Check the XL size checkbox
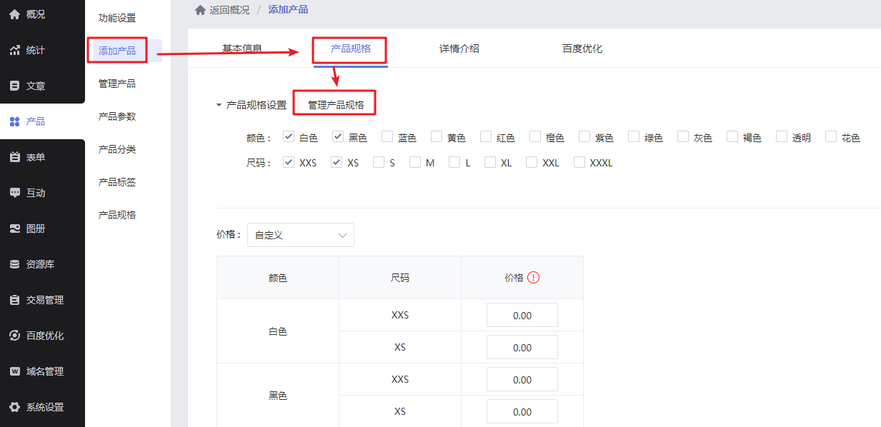 click(x=490, y=162)
